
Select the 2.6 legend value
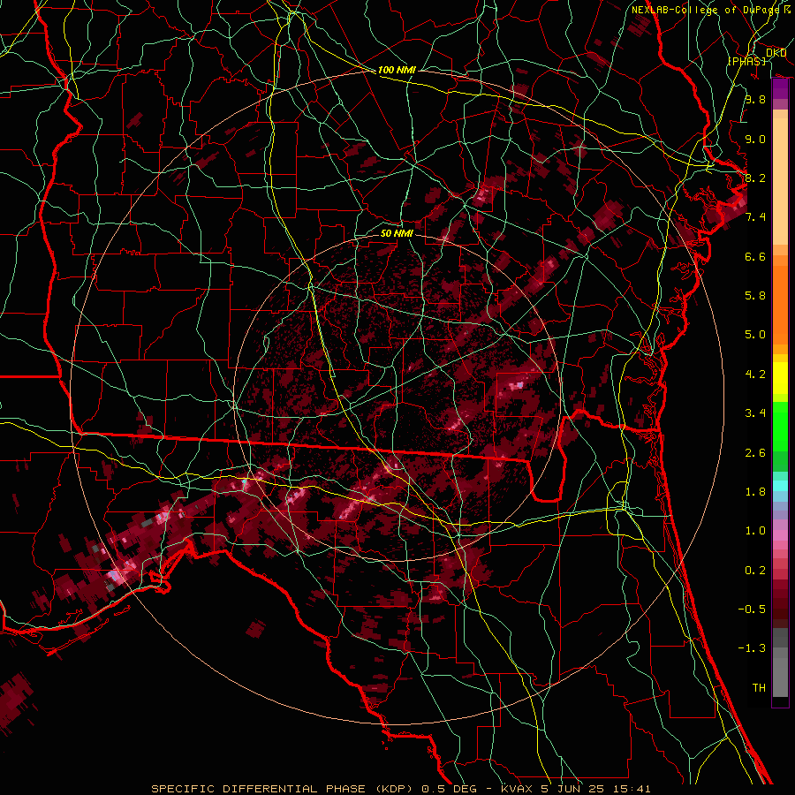click(755, 453)
